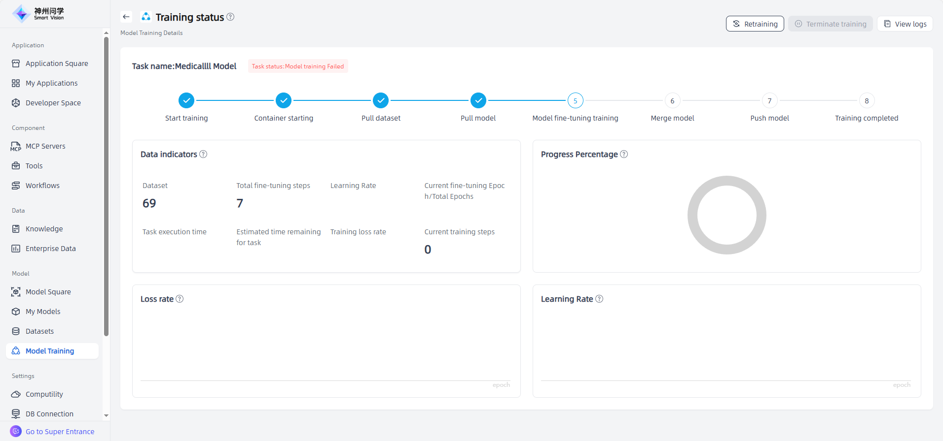This screenshot has height=441, width=943.
Task: Click help icon next to Training status title
Action: coord(230,17)
